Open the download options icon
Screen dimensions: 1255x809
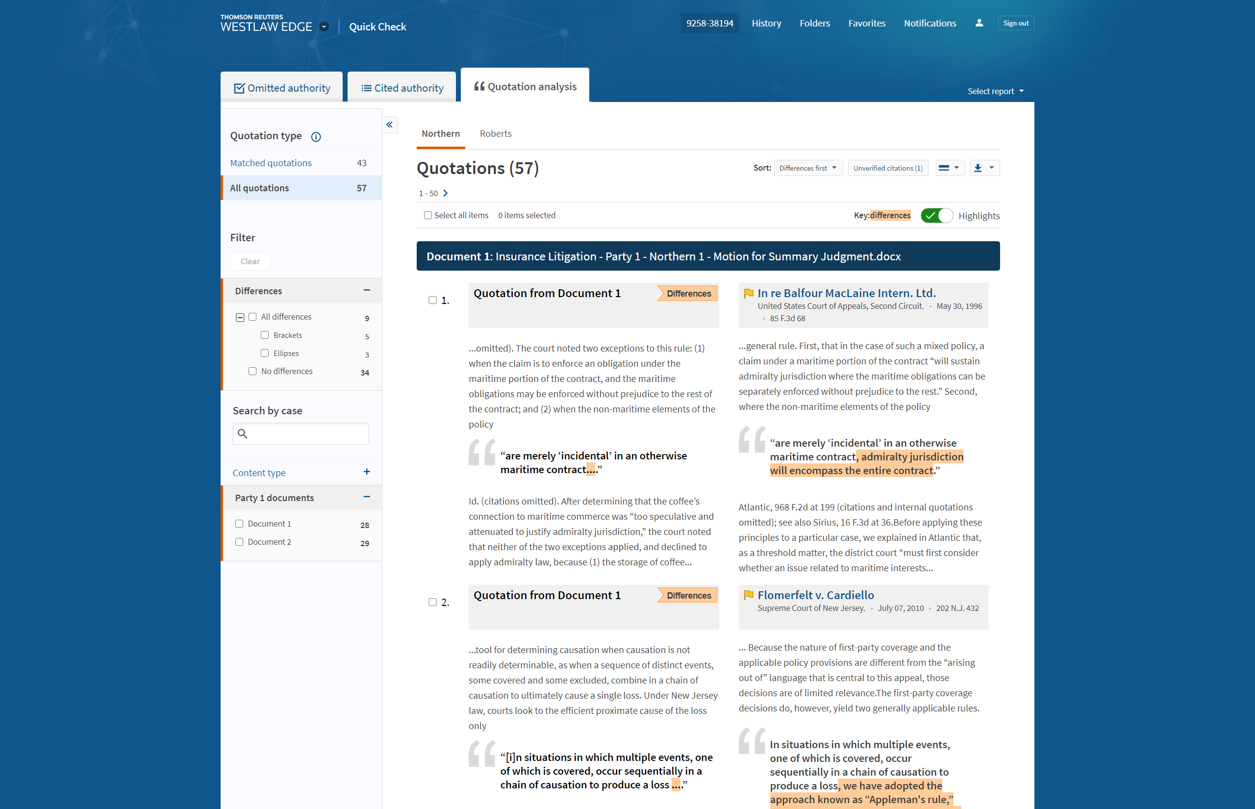tap(984, 168)
